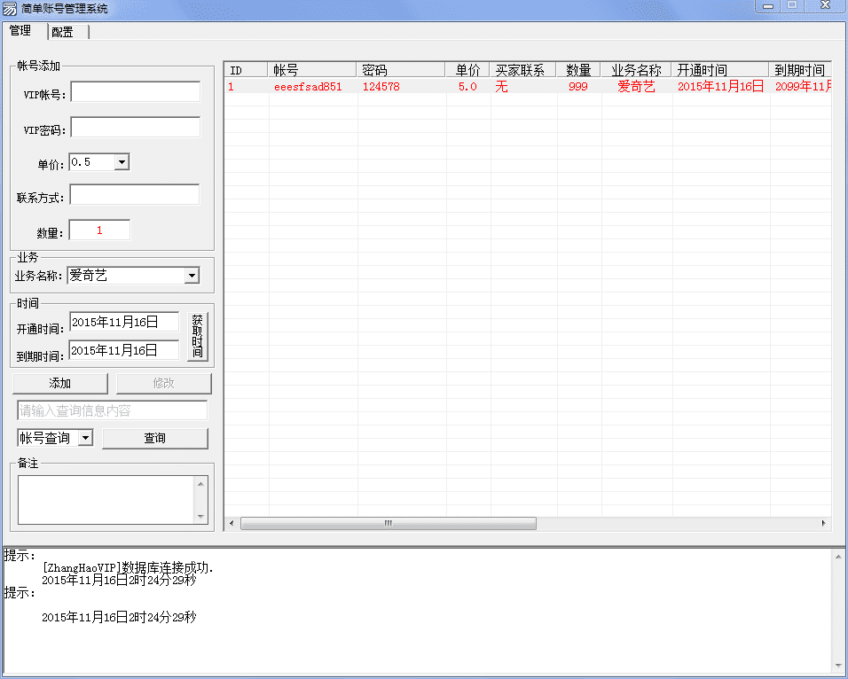Click the 数量 quantity field showing 1
The image size is (848, 679).
[98, 229]
